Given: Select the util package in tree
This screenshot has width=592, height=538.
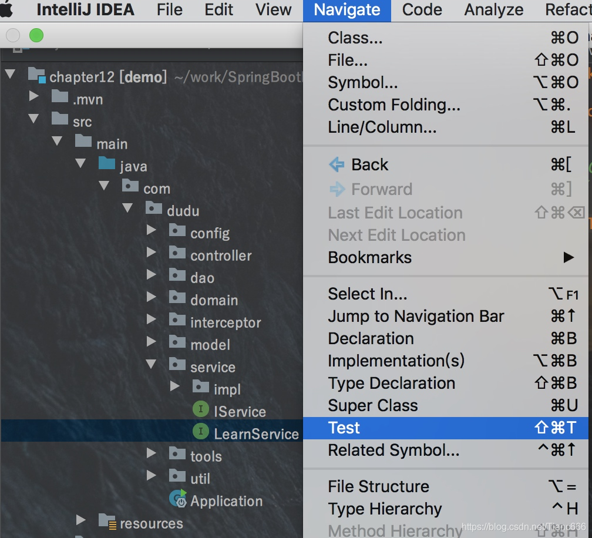Looking at the screenshot, I should coord(200,479).
